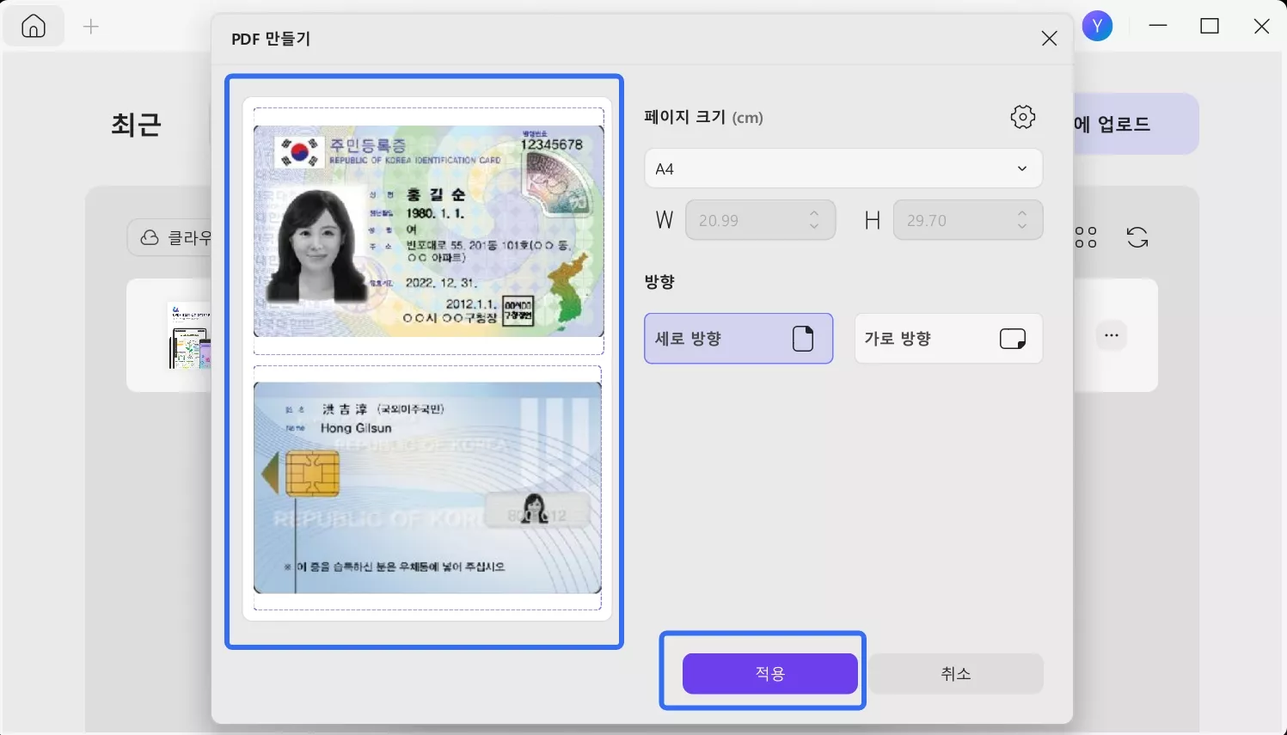Screen dimensions: 1287x735
Task: Open the page size settings gear
Action: [x=1022, y=117]
